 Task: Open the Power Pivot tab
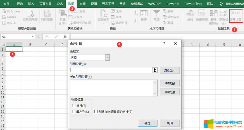click(x=193, y=4)
